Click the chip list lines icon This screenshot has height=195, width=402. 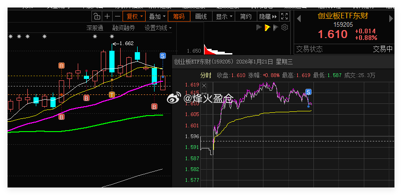click(259, 27)
